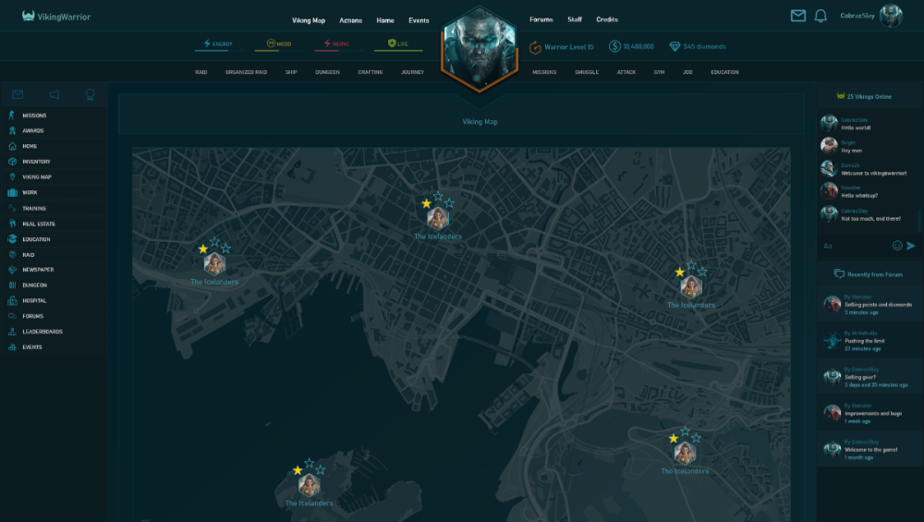Click the envelope icon atop left sidebar

pyautogui.click(x=18, y=94)
